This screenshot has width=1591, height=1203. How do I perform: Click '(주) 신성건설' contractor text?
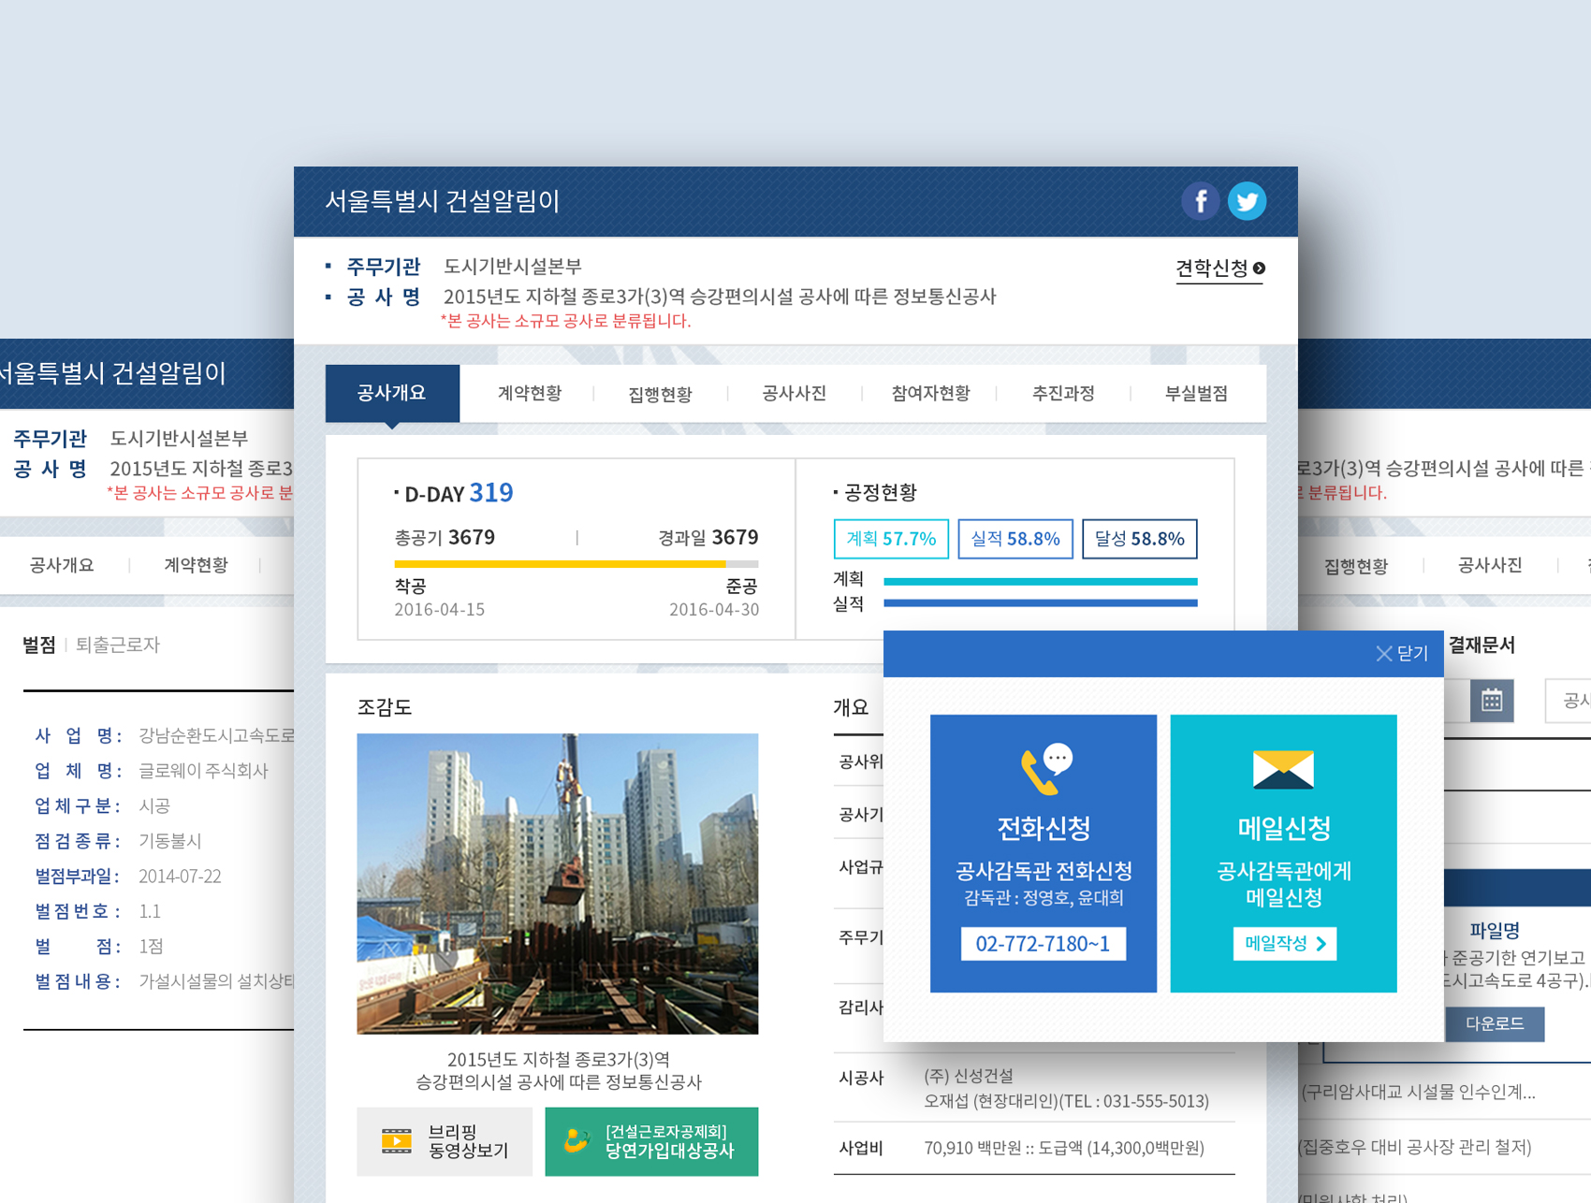pyautogui.click(x=969, y=1076)
